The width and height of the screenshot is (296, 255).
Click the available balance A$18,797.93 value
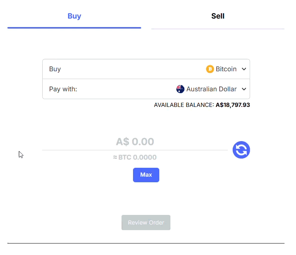tap(233, 105)
